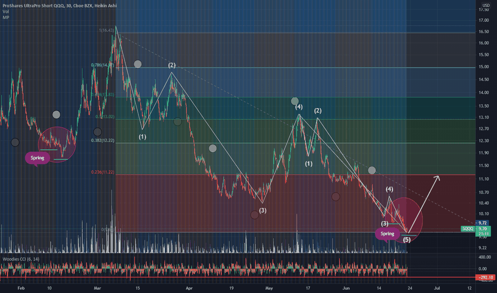Click the Apr date on time axis
The height and width of the screenshot is (293, 497).
coord(189,288)
